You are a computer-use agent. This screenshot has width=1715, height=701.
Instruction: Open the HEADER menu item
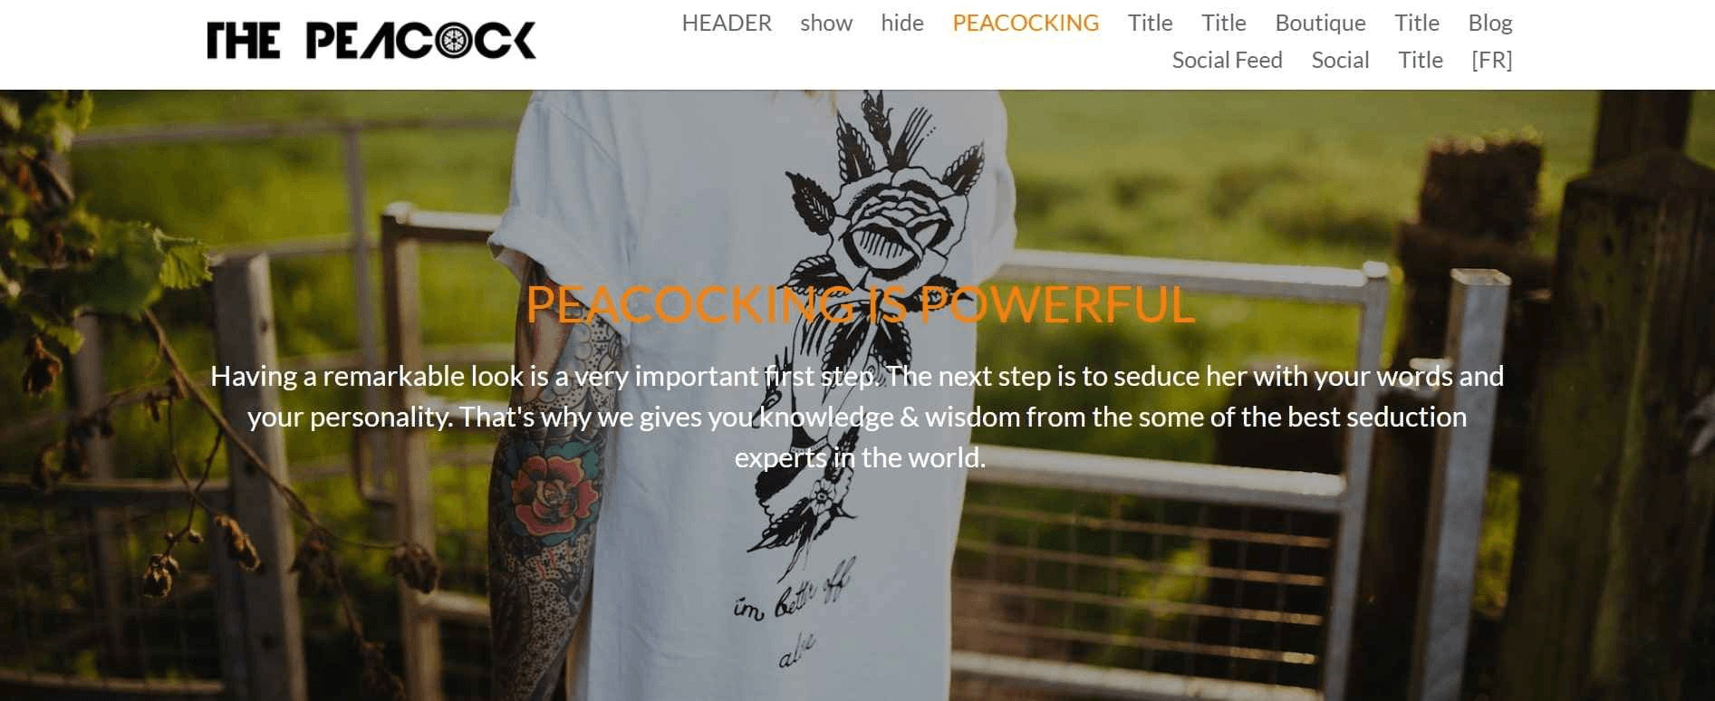pyautogui.click(x=727, y=23)
